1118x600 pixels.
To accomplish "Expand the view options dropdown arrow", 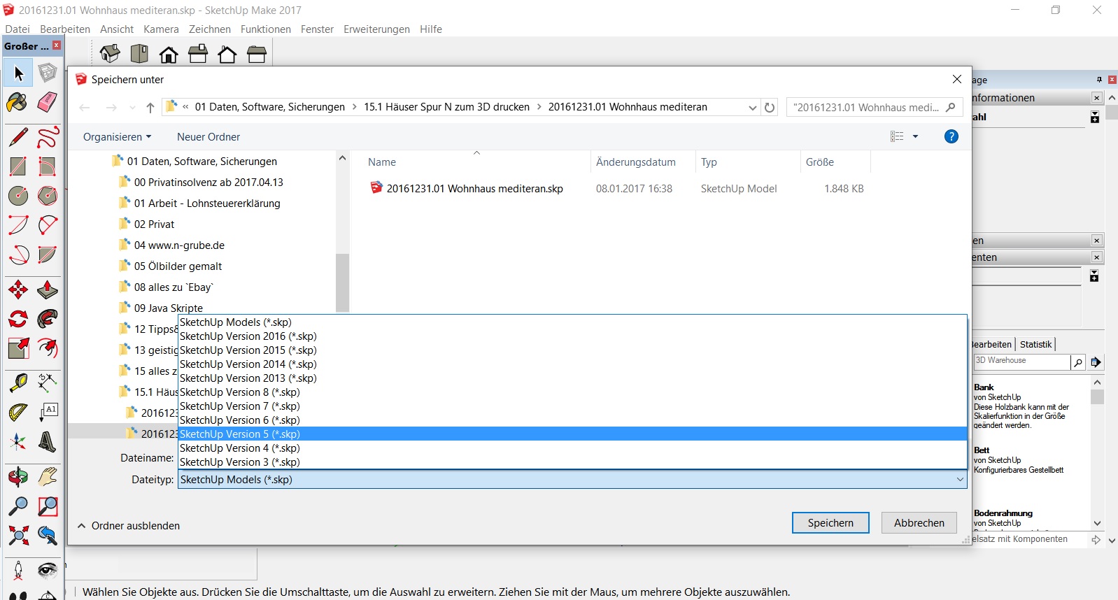I will 915,137.
